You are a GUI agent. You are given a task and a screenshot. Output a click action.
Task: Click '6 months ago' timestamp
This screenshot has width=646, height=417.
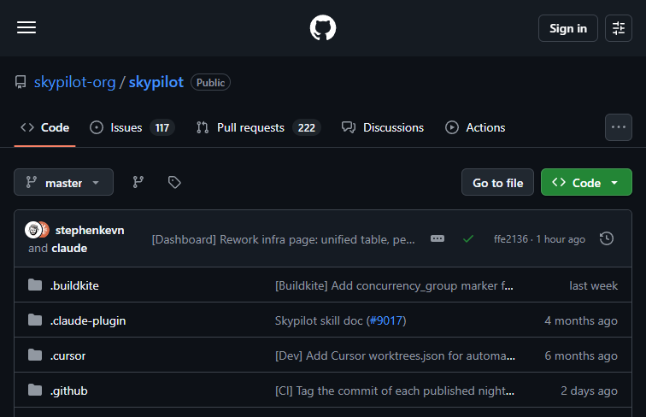pos(581,355)
